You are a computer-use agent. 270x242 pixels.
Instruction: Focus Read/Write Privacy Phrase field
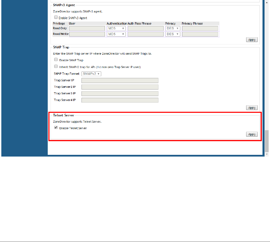tap(200, 34)
